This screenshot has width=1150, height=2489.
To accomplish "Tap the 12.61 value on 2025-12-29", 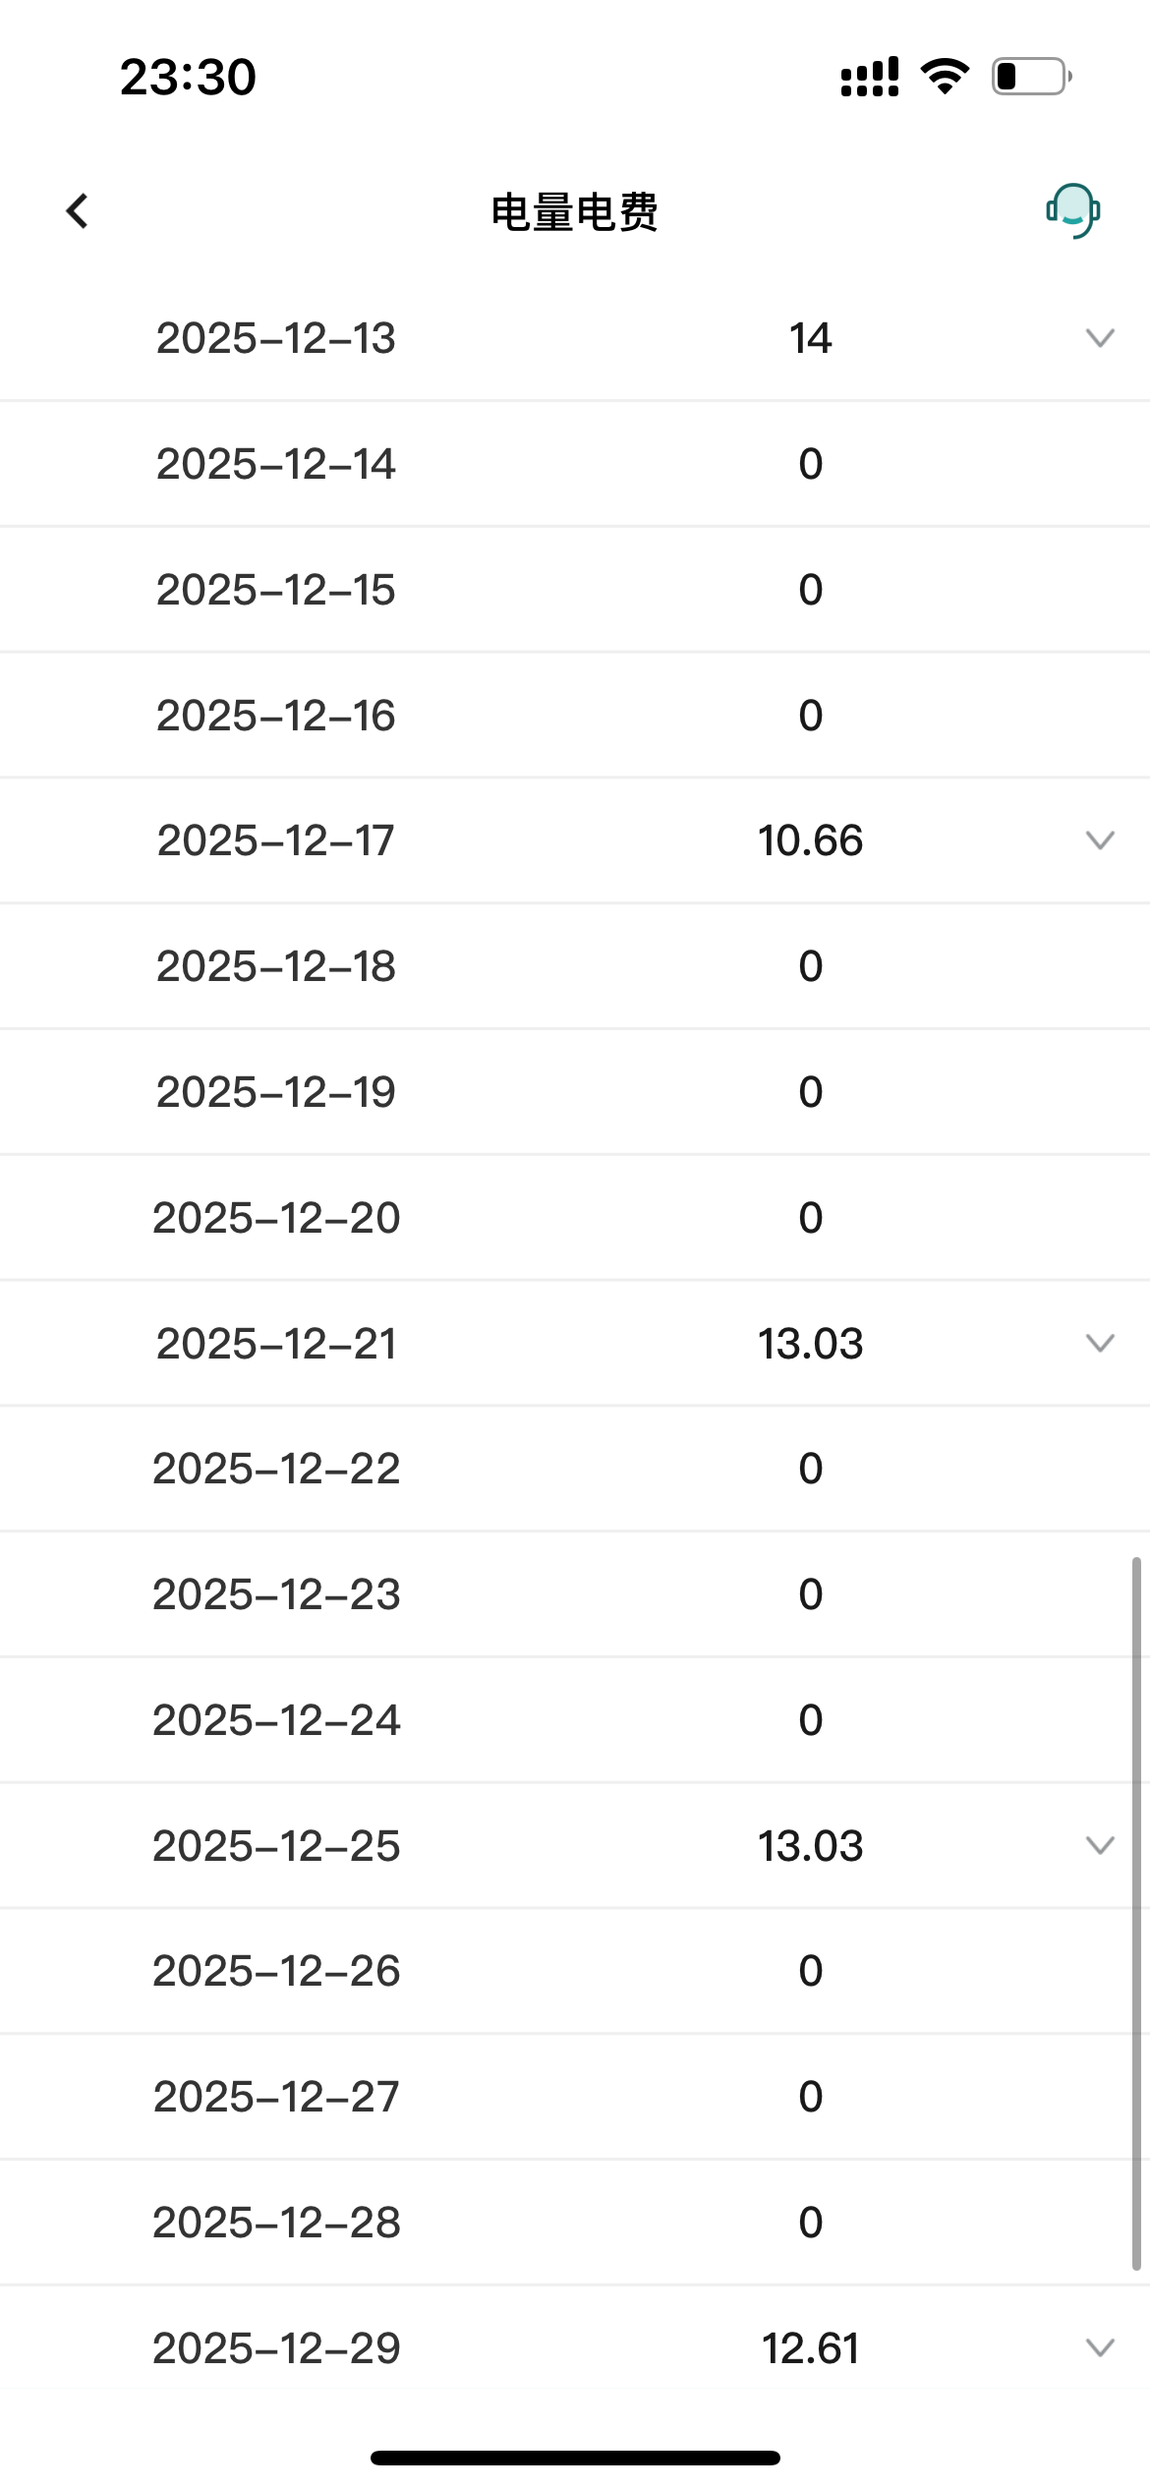I will [810, 2348].
